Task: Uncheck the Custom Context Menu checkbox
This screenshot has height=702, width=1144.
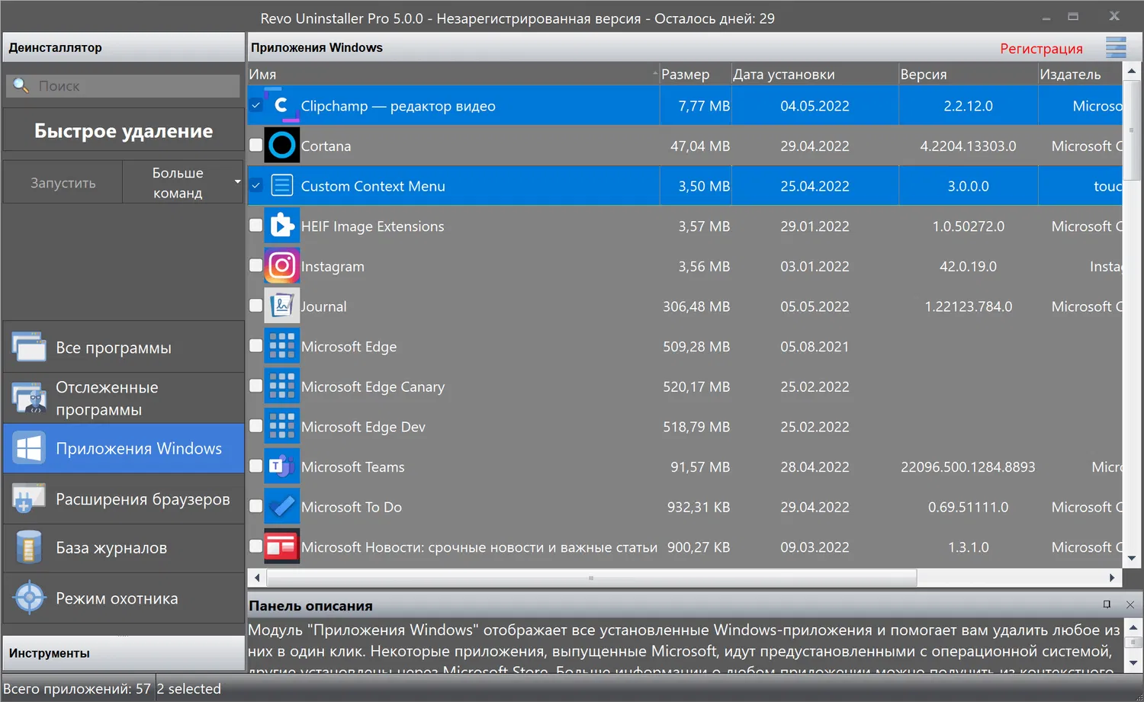Action: (x=256, y=186)
